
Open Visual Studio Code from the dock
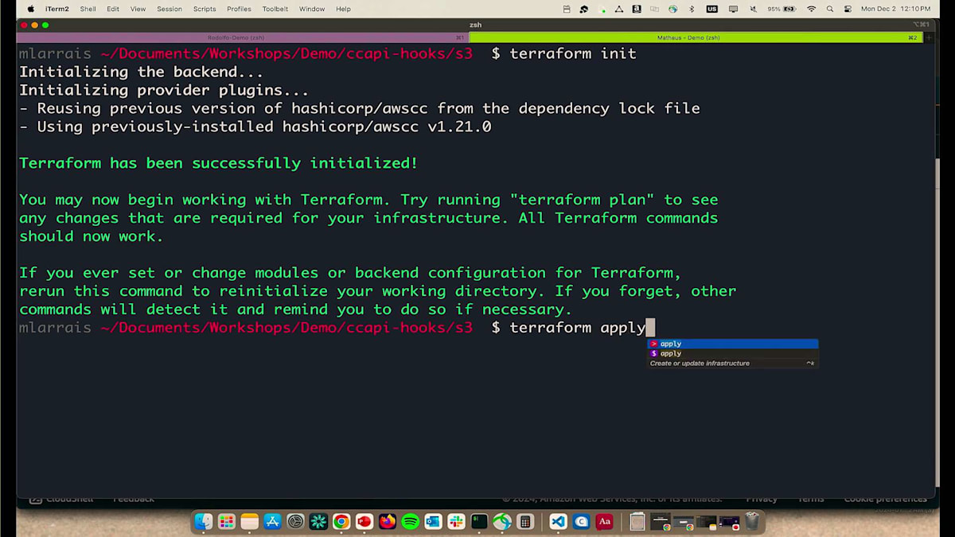pos(558,522)
